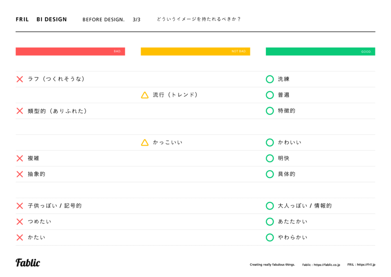
Task: Click the green GOOD color bar
Action: pos(320,51)
